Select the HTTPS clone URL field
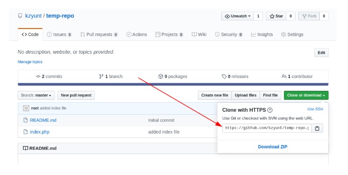 click(267, 128)
